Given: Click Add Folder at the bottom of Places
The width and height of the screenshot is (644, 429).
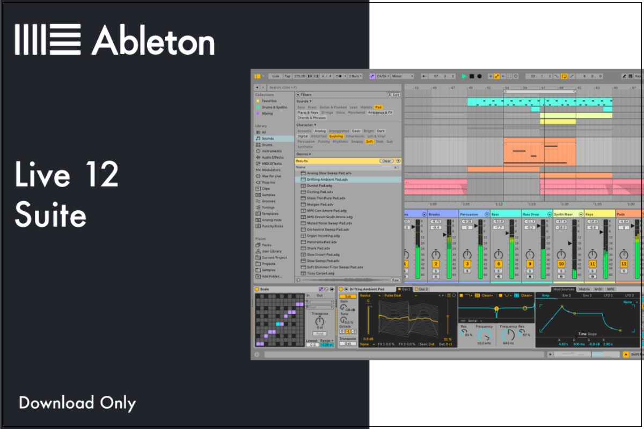Looking at the screenshot, I should click(x=271, y=276).
